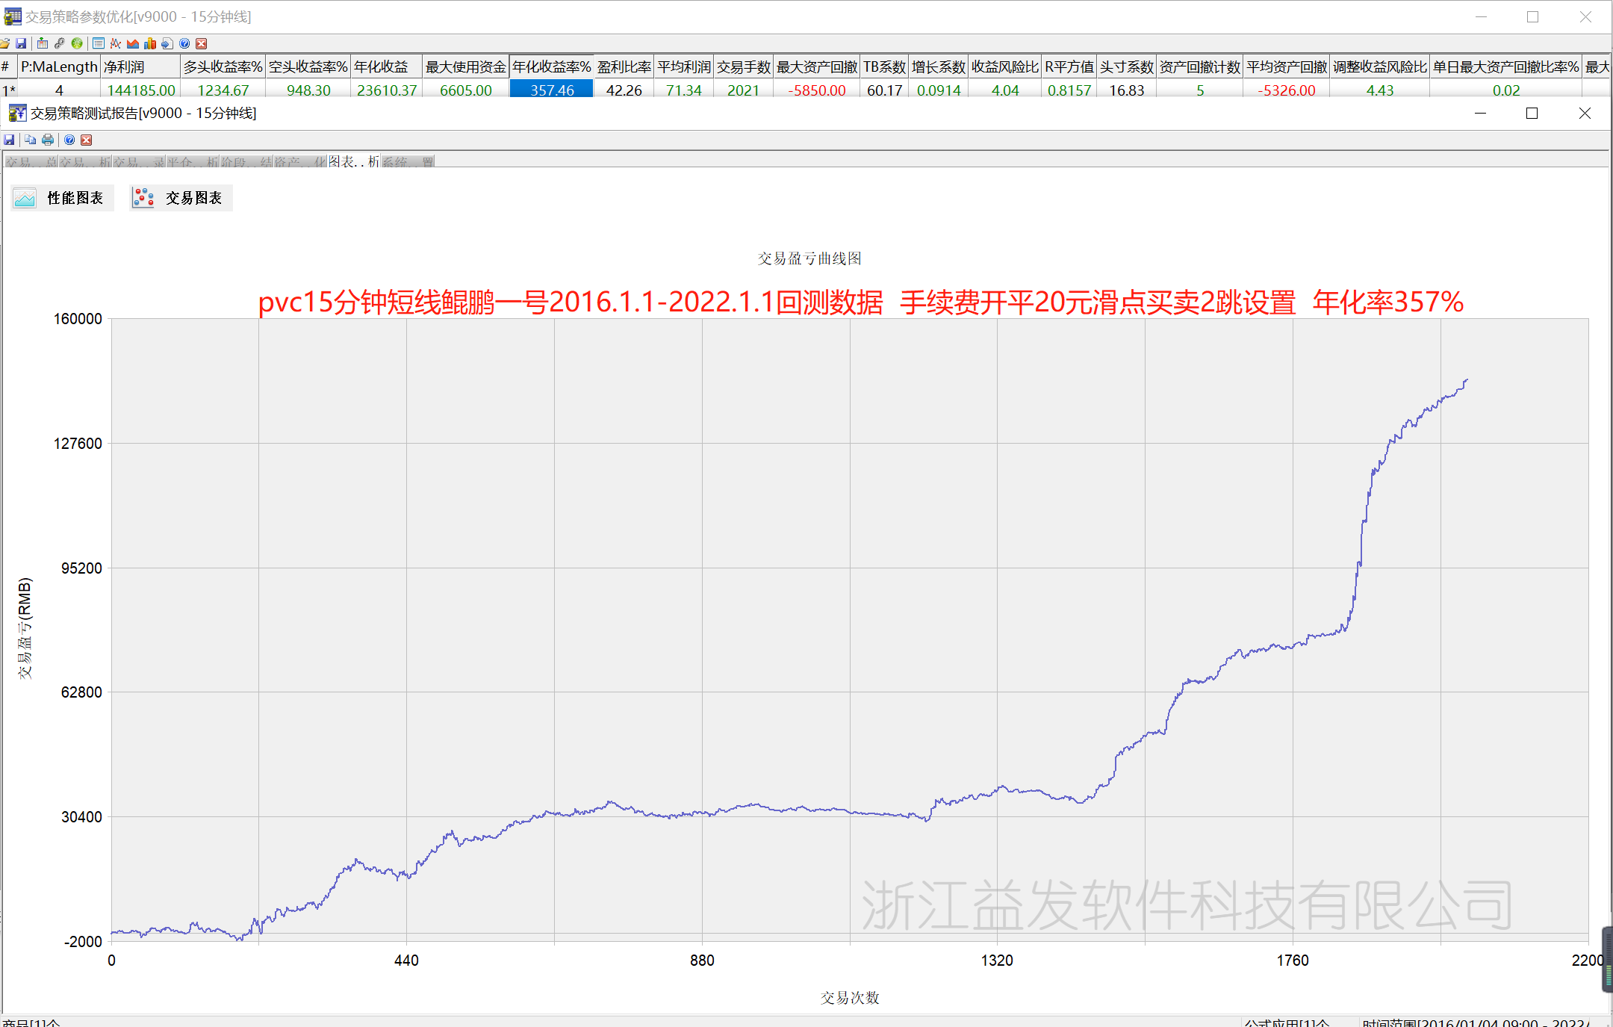Print the strategy test report
The width and height of the screenshot is (1613, 1027).
(48, 140)
